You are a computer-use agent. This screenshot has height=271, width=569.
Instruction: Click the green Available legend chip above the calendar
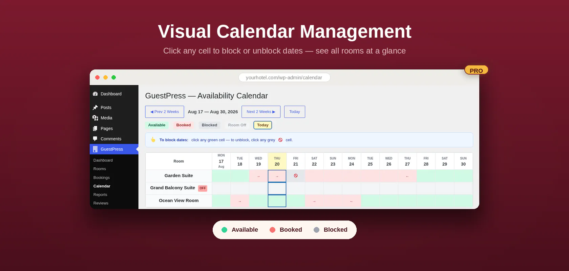[157, 125]
